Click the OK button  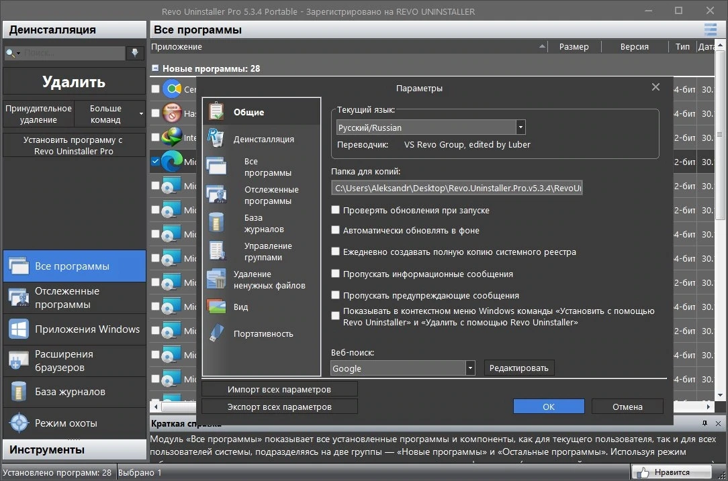coord(548,407)
